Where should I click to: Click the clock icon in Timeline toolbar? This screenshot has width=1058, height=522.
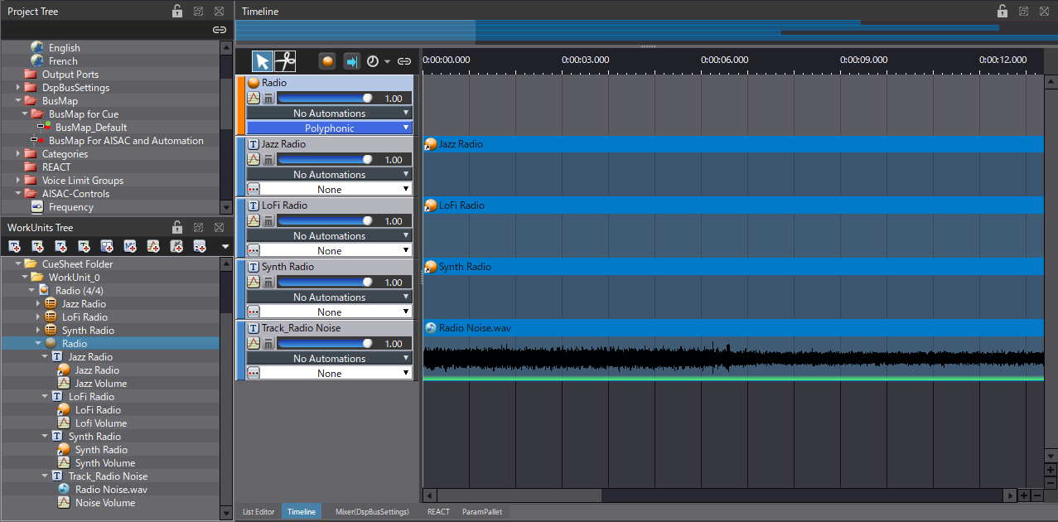point(373,61)
